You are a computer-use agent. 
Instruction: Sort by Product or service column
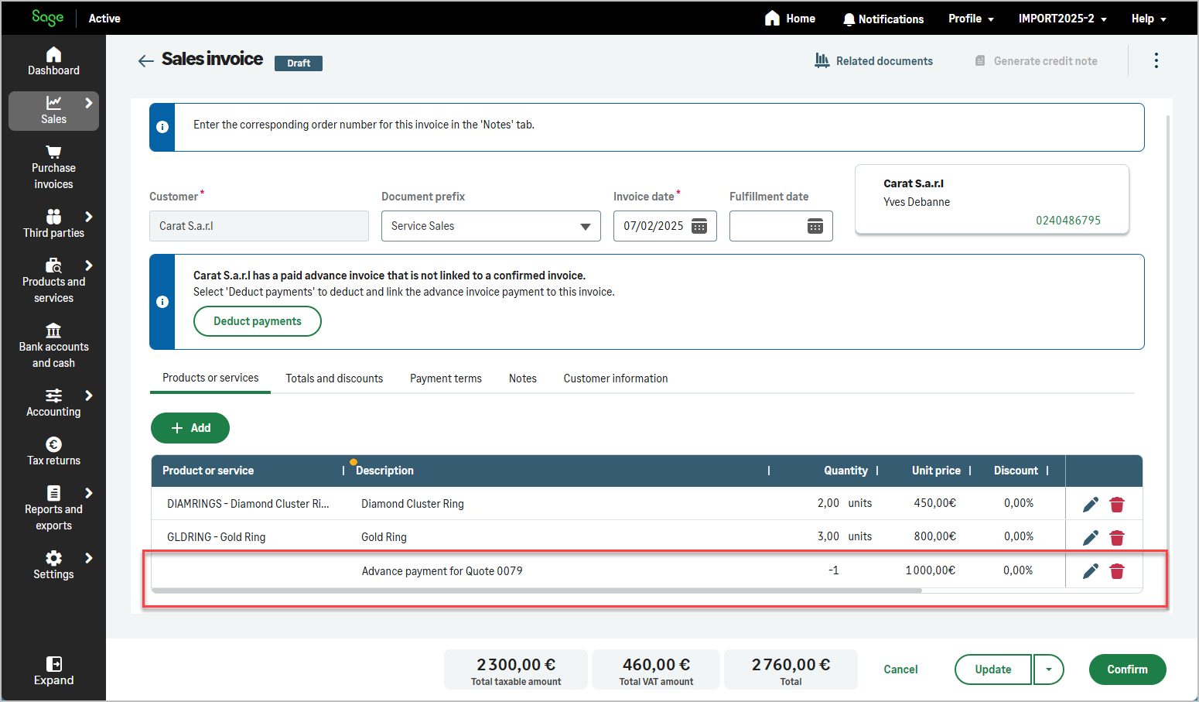pos(208,471)
